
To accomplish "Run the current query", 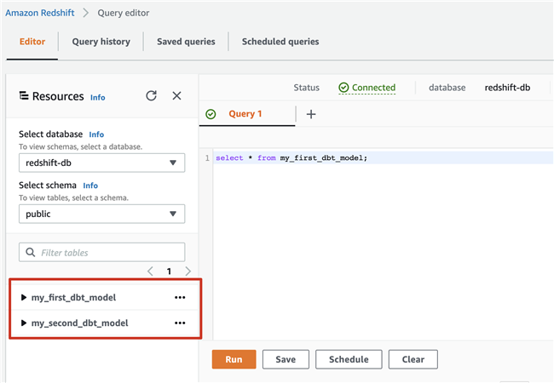I will [x=234, y=360].
